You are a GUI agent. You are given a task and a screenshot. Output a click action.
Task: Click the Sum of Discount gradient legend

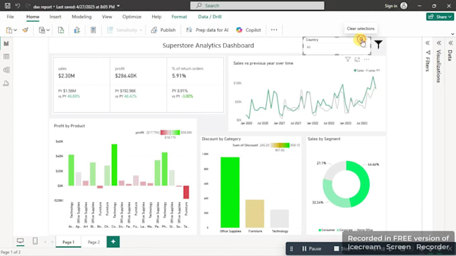[280, 145]
